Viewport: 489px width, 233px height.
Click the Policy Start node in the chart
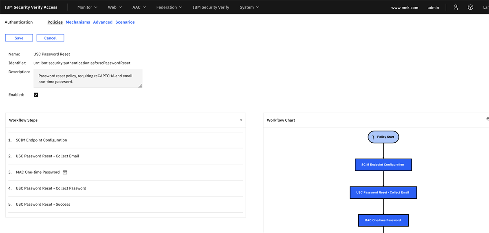[x=383, y=137]
